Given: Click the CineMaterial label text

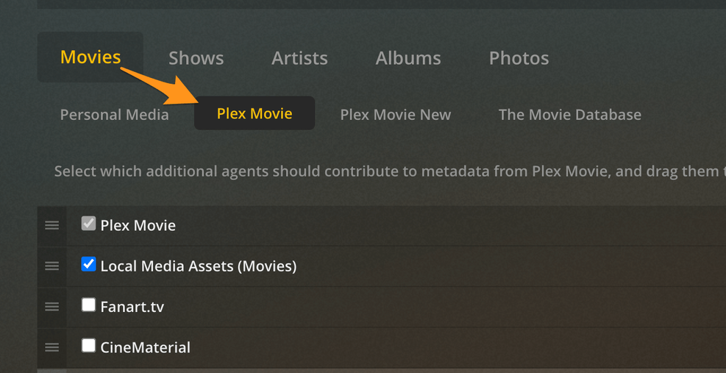Looking at the screenshot, I should tap(145, 347).
